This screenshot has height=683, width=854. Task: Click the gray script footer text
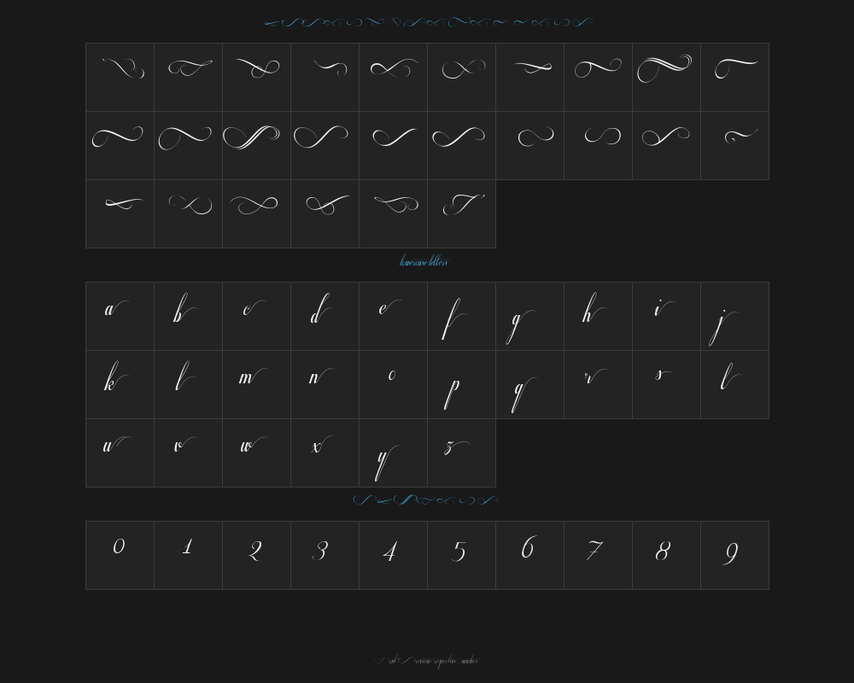pyautogui.click(x=426, y=660)
